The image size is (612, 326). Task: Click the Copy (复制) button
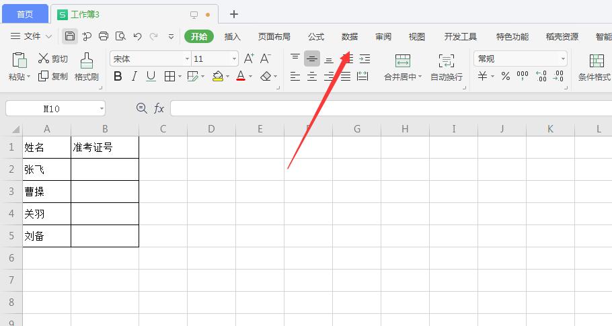(x=52, y=76)
